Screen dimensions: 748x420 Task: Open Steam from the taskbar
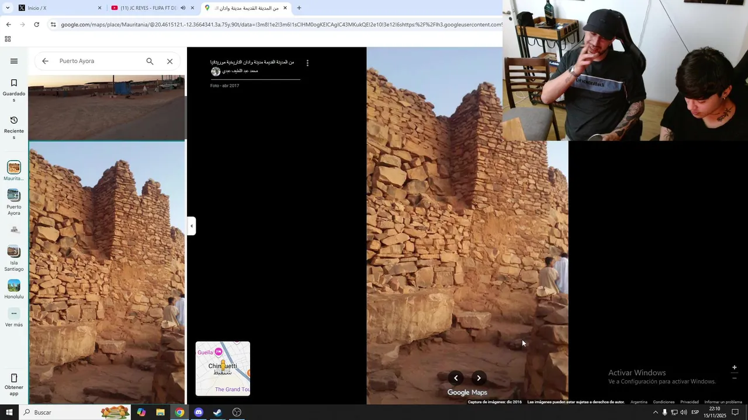(217, 412)
